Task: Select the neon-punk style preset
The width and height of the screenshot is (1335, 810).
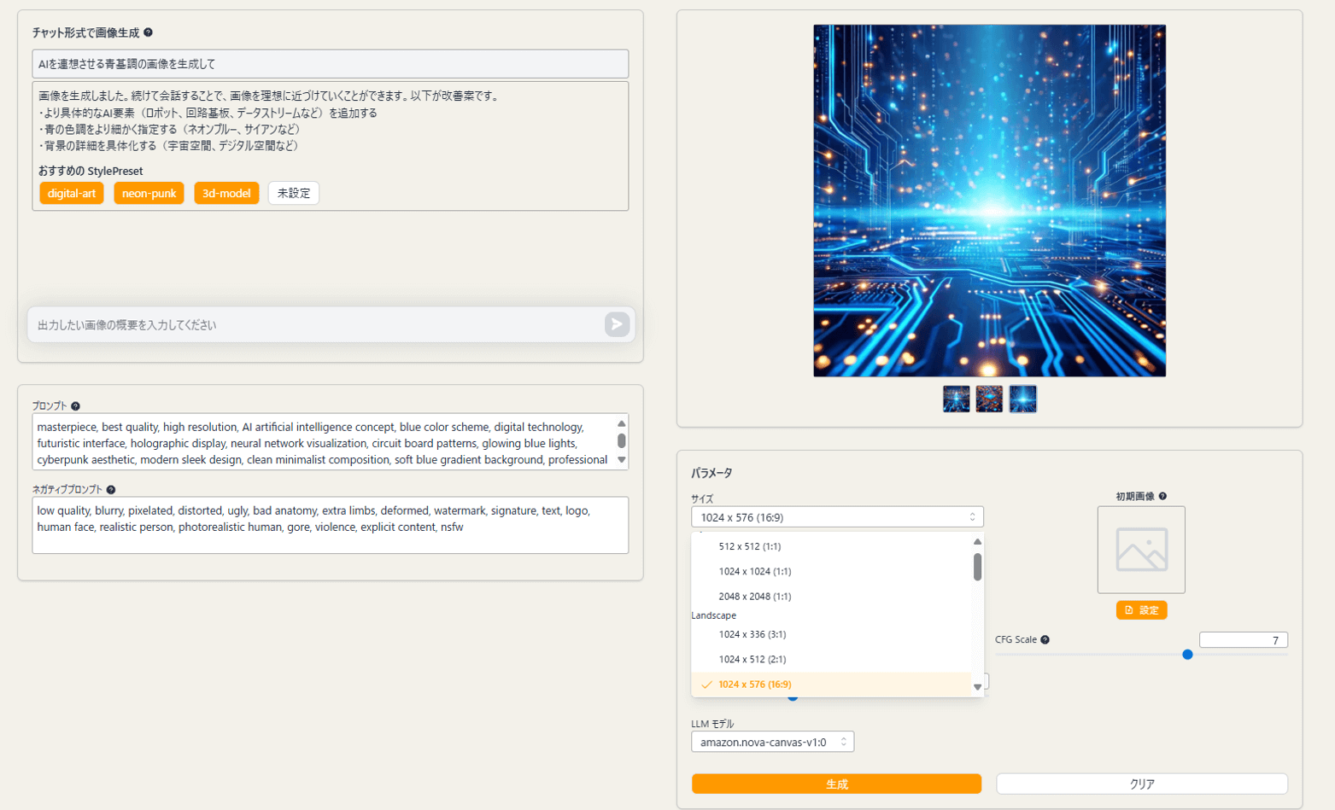Action: [x=149, y=194]
